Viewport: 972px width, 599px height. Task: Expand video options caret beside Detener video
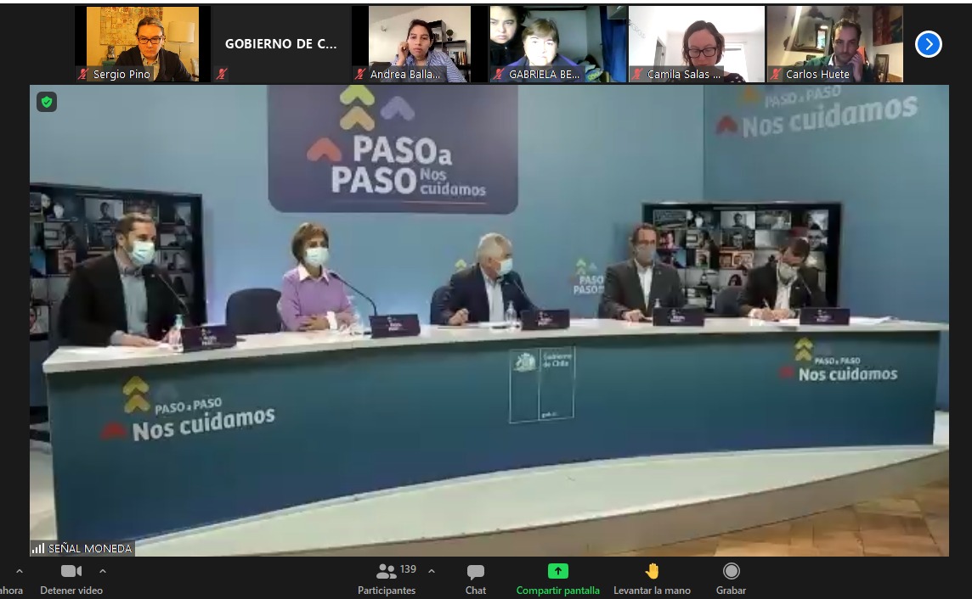tap(103, 571)
